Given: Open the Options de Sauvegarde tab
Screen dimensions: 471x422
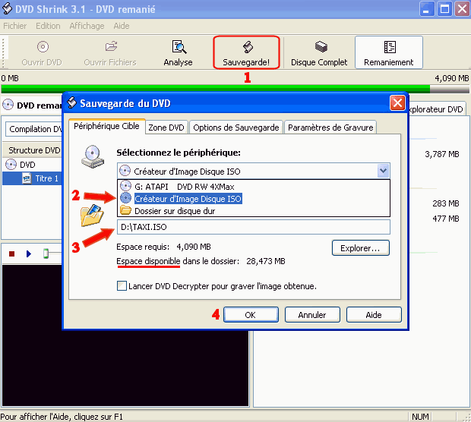Looking at the screenshot, I should (236, 128).
